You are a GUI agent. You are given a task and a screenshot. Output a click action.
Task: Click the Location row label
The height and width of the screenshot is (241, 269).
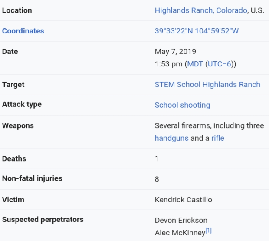(17, 10)
